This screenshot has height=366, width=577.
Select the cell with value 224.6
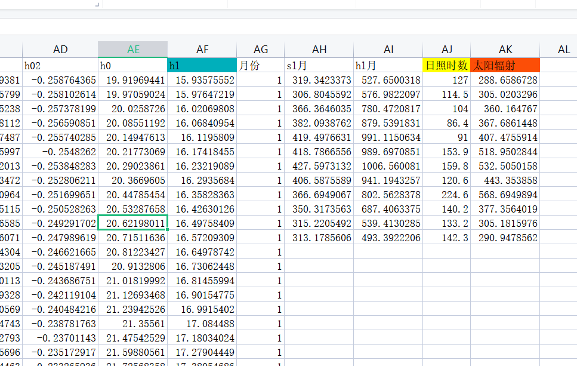click(447, 195)
